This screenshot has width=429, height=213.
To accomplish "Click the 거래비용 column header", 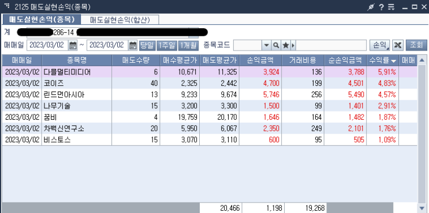I will pos(303,60).
